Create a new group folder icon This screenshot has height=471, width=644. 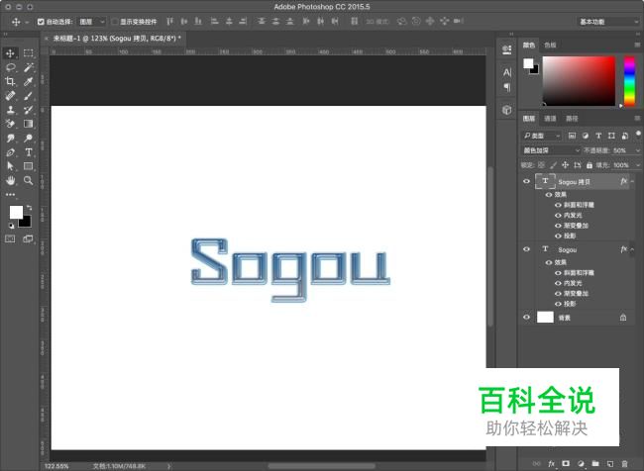click(595, 464)
